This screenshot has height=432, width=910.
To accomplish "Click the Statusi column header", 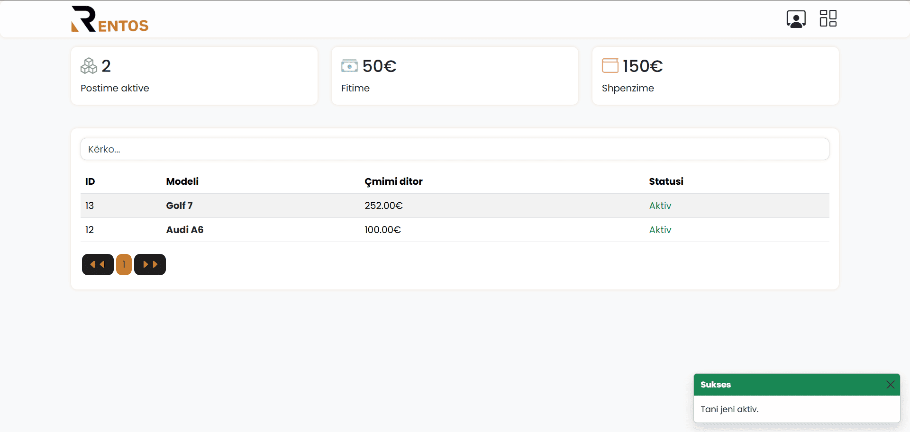I will point(665,181).
